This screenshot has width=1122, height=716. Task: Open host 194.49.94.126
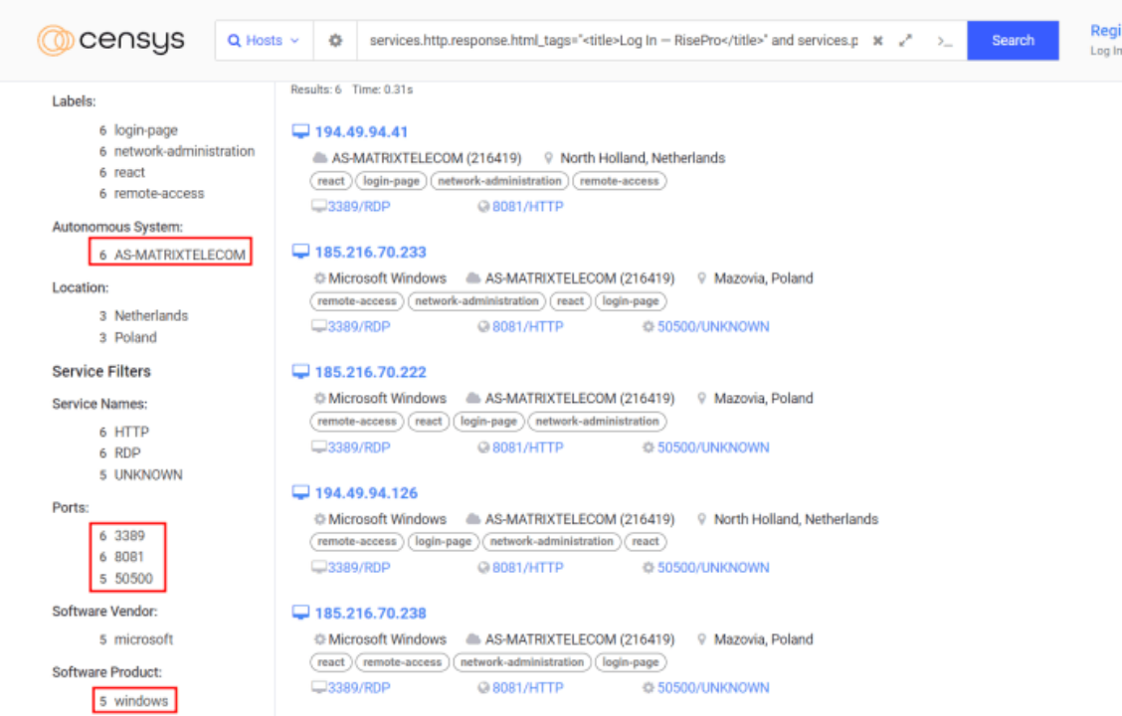366,493
